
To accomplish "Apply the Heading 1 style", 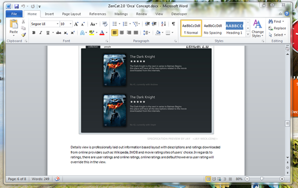I will [x=235, y=28].
